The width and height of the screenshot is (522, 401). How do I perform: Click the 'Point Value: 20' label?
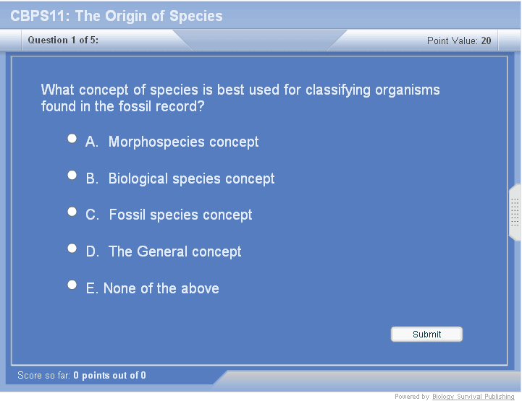tap(458, 41)
